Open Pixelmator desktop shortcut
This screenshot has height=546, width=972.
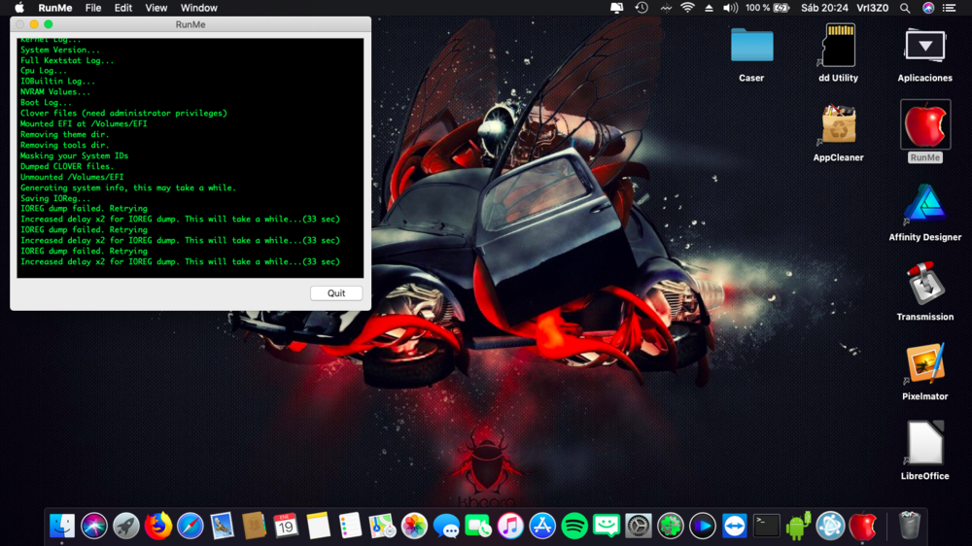tap(924, 365)
